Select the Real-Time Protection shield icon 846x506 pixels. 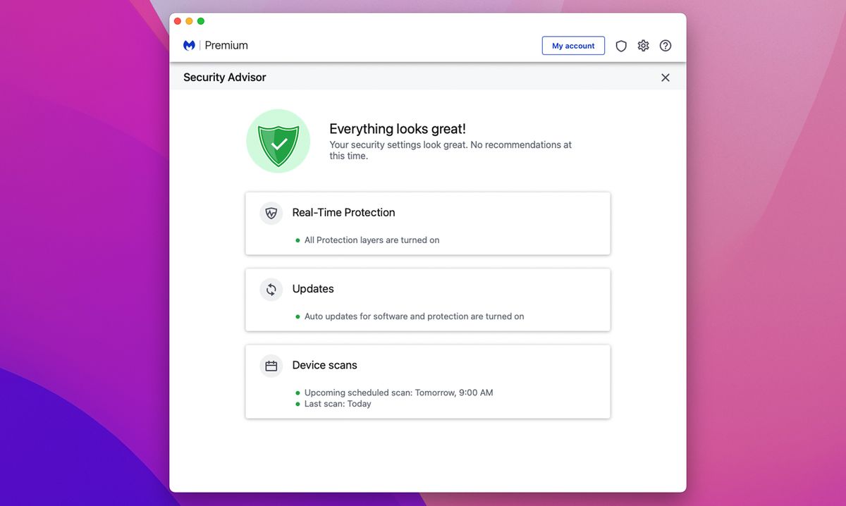coord(271,213)
